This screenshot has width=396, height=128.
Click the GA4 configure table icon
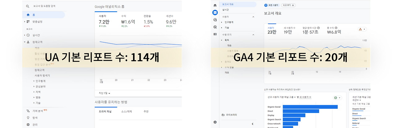(215, 34)
